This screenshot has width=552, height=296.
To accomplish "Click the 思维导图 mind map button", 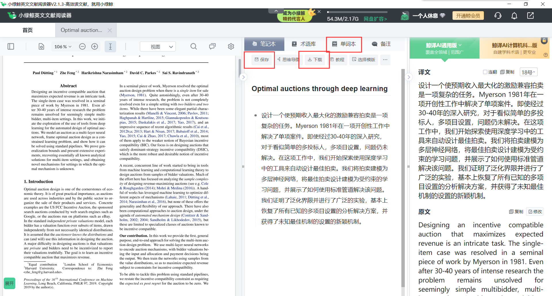I will tap(288, 60).
